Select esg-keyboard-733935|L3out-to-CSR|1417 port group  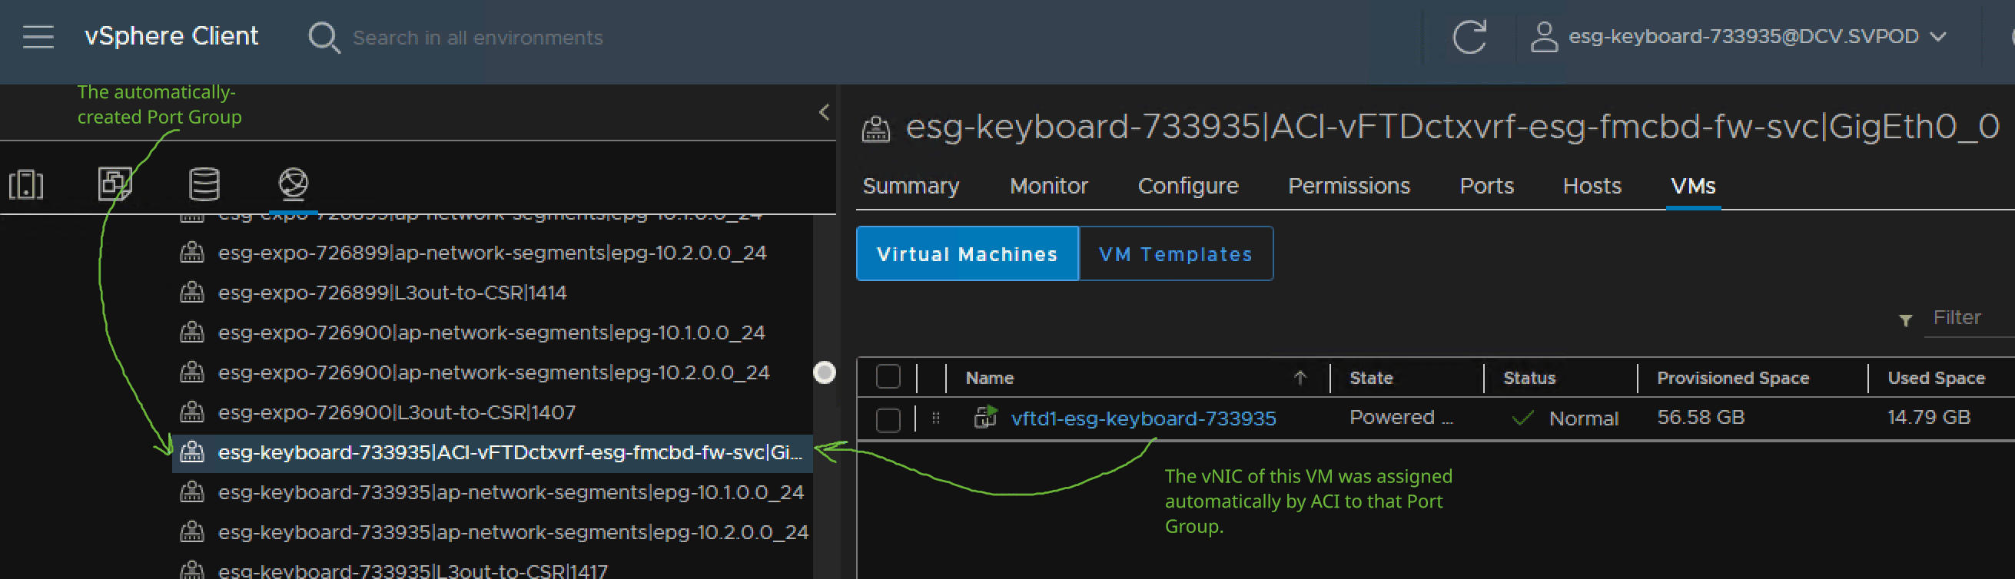click(x=413, y=570)
